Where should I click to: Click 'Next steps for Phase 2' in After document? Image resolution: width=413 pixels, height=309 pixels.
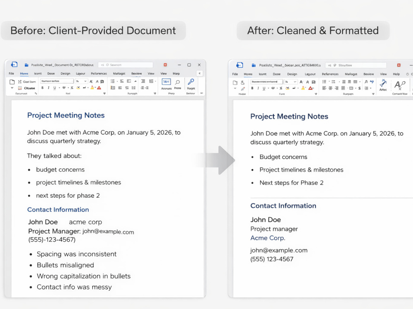point(291,183)
